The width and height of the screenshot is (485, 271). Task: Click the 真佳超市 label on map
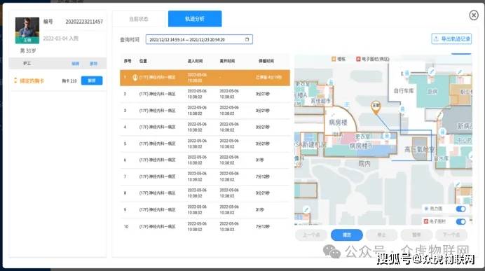pyautogui.click(x=320, y=101)
